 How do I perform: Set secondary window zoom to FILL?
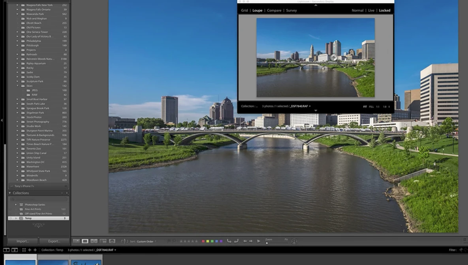pos(371,107)
